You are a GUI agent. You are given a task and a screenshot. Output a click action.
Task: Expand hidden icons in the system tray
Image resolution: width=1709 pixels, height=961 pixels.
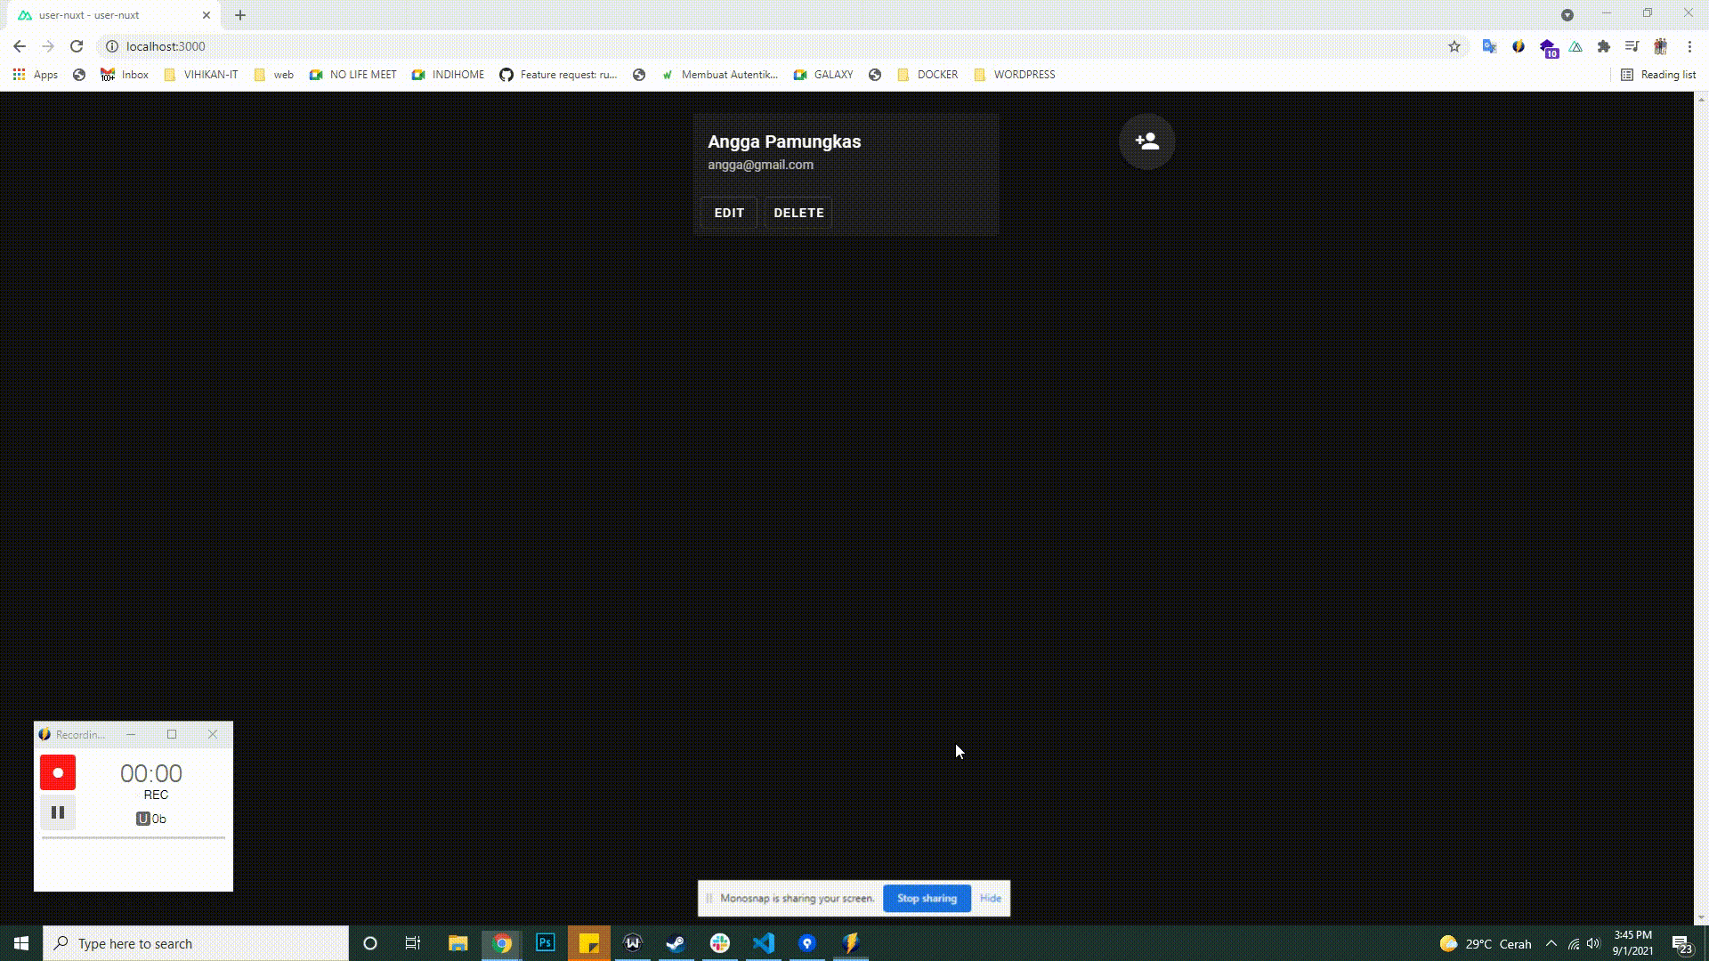pyautogui.click(x=1552, y=943)
